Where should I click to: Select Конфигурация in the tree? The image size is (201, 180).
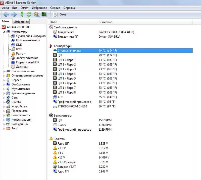point(21,120)
